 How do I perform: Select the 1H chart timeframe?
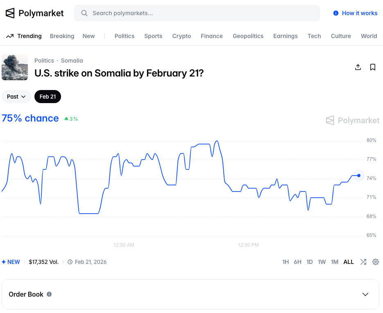coord(286,262)
